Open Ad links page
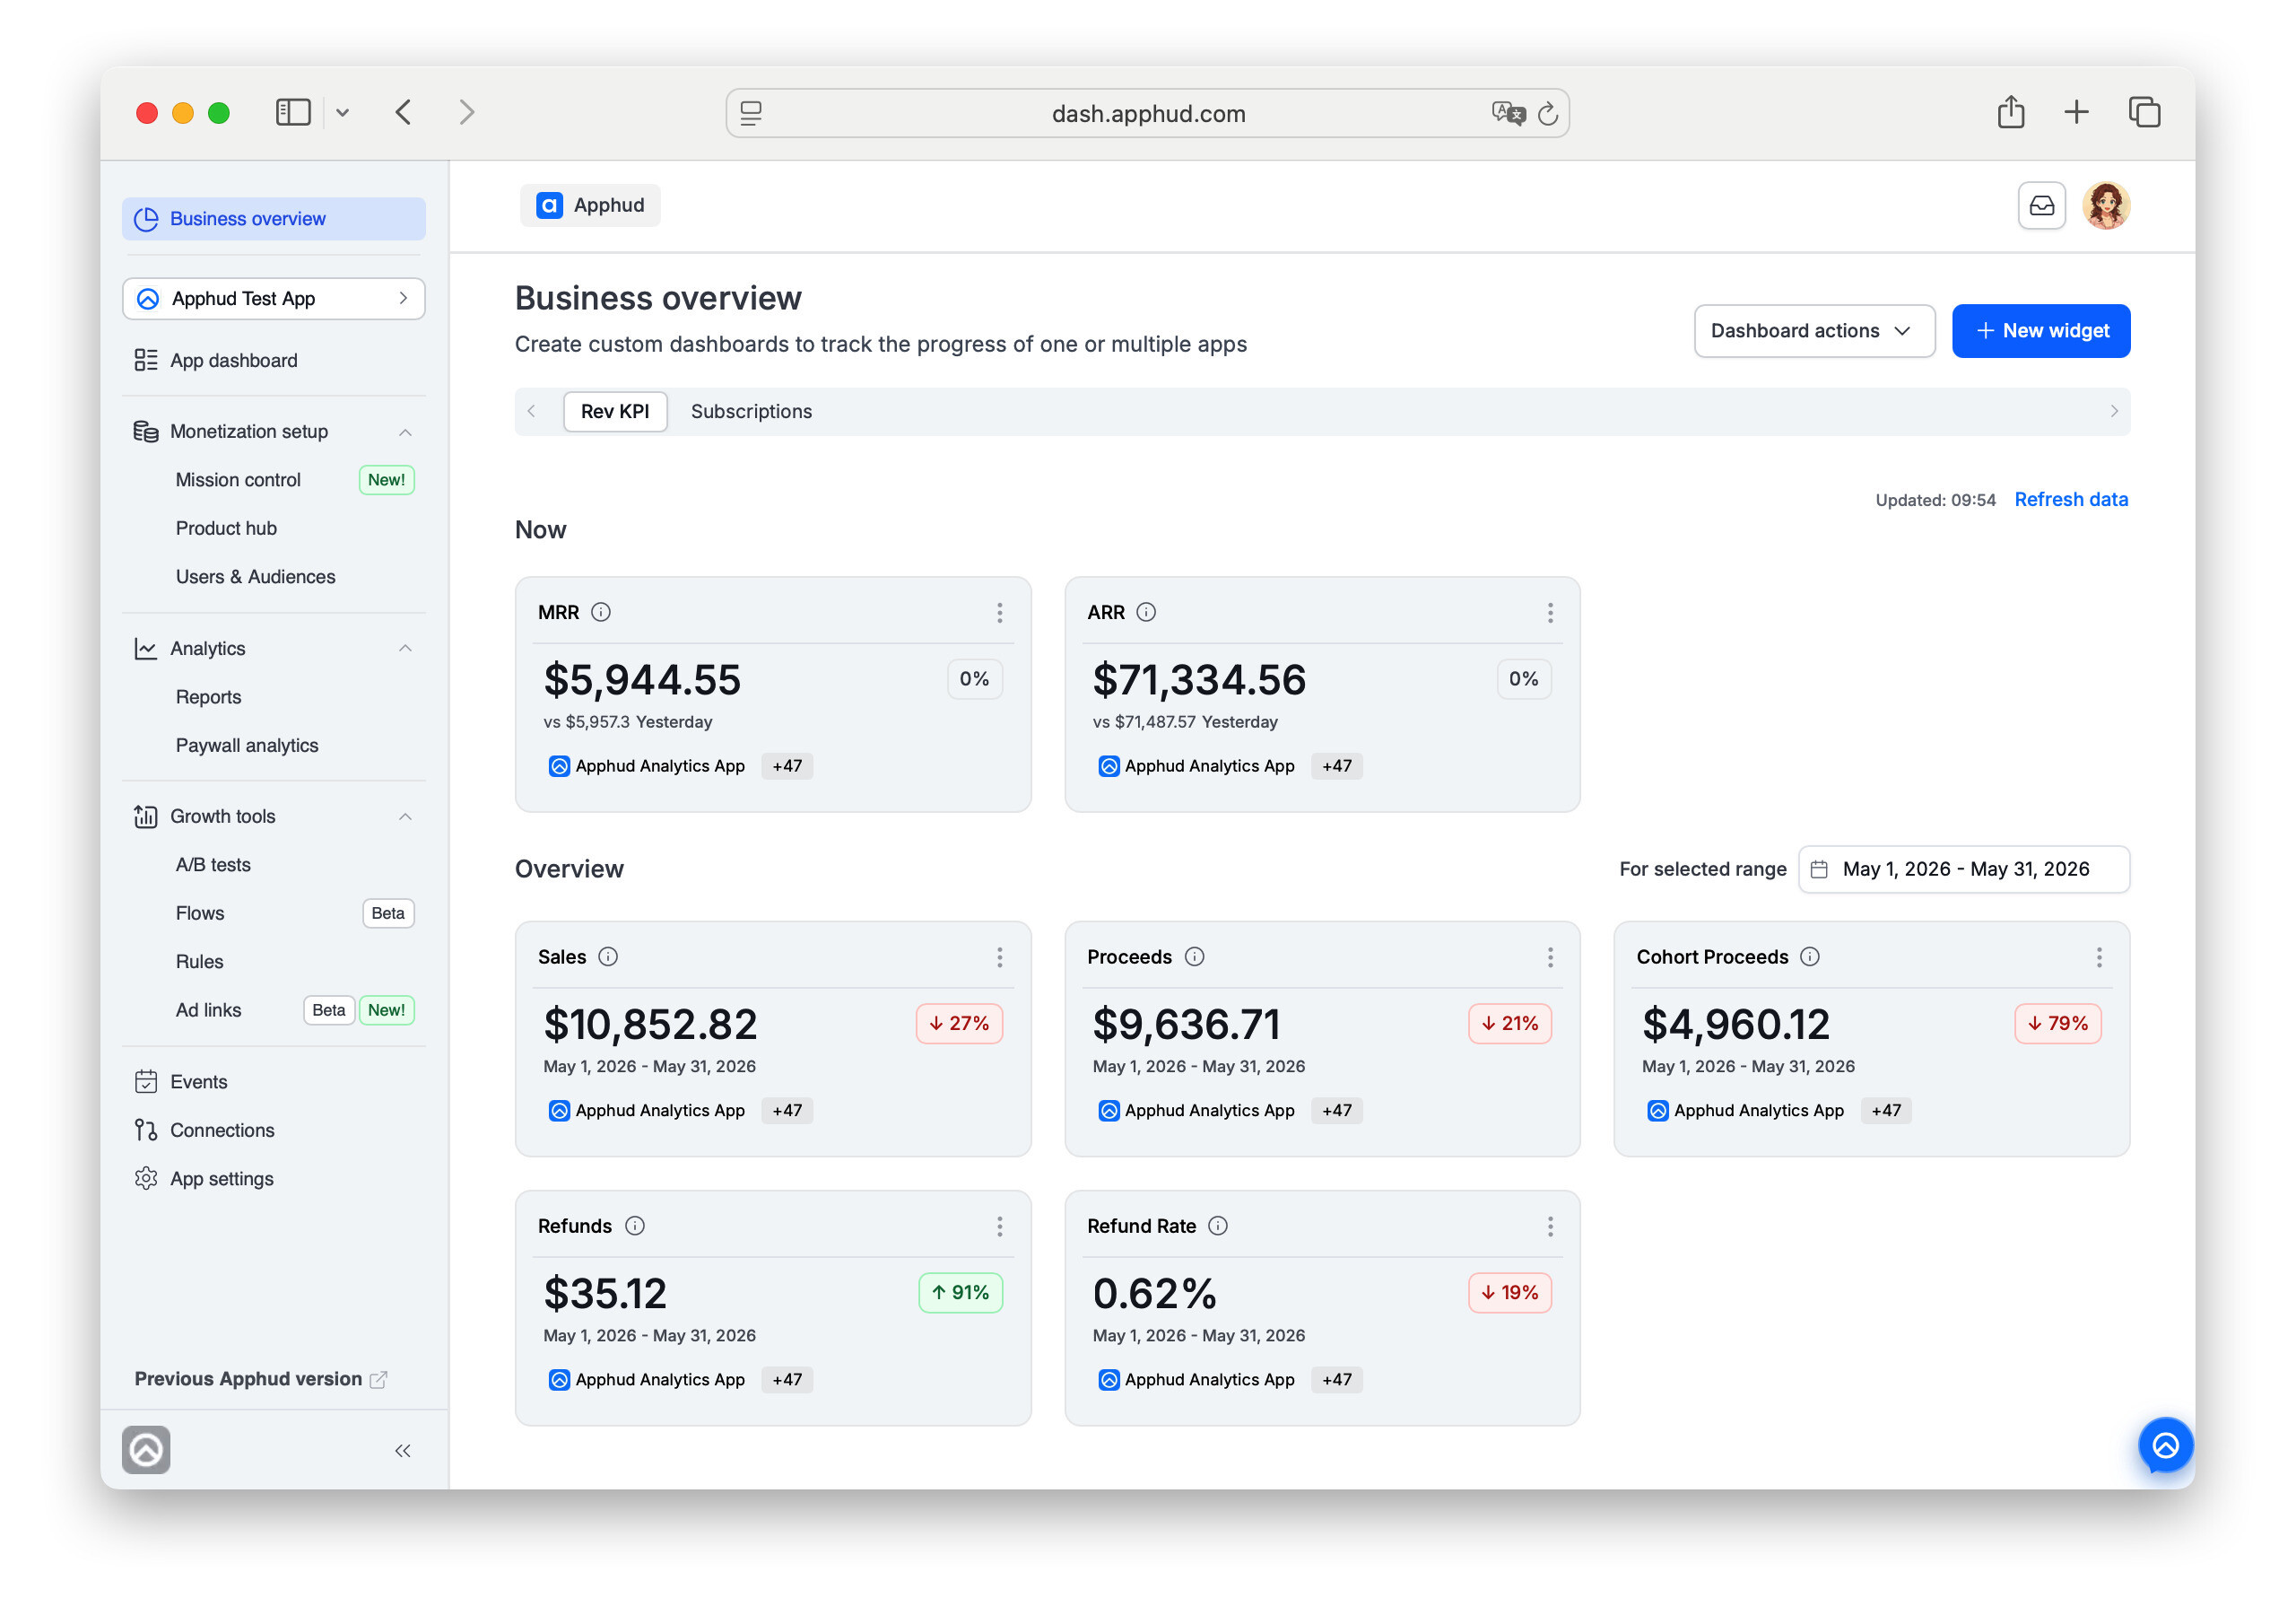 click(208, 1010)
